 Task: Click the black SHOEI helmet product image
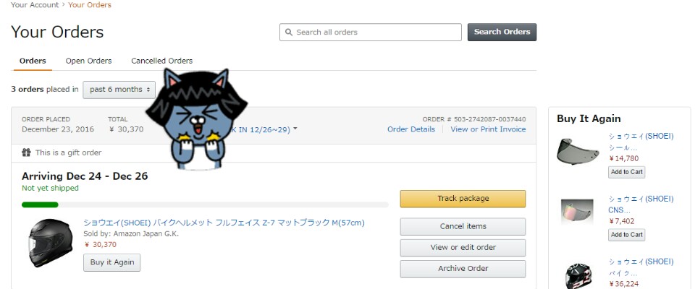point(51,243)
